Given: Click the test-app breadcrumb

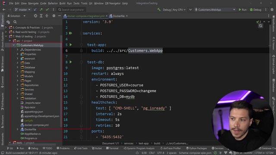Looking at the screenshot, I should [x=144, y=143].
